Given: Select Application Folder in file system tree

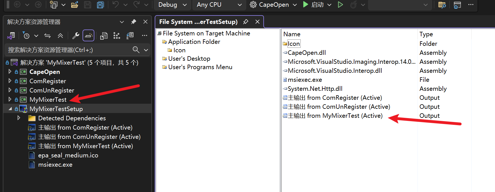Looking at the screenshot, I should coord(194,42).
